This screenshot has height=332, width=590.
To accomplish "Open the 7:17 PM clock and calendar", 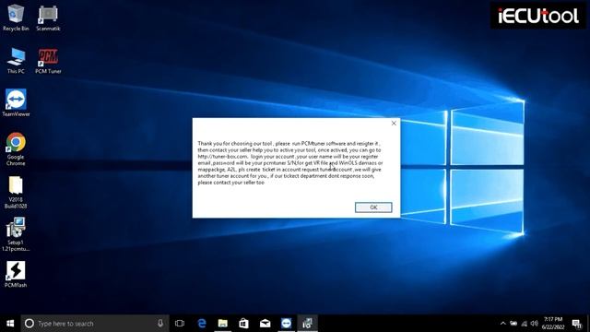I will coord(553,324).
